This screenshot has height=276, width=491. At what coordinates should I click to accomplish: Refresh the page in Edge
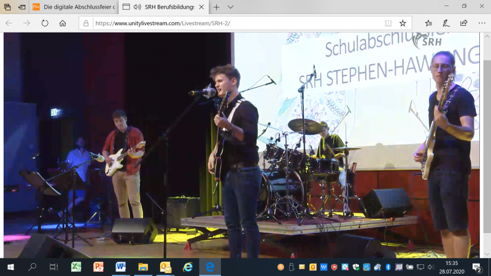point(45,23)
